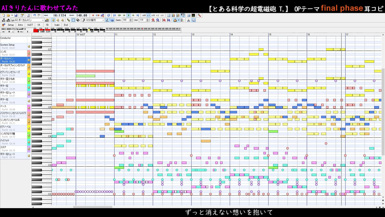385x217 pixels.
Task: Jump to the Intro marker tab
Action: tap(20, 25)
